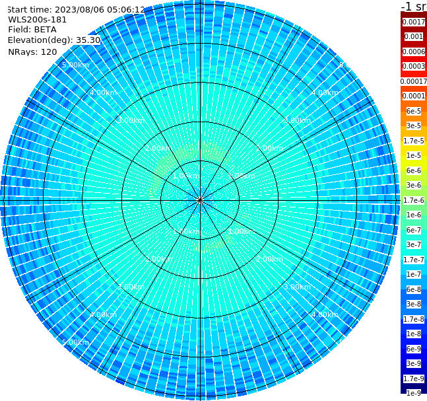
Task: Click the 6e-5 colorbar label
Action: (x=414, y=111)
